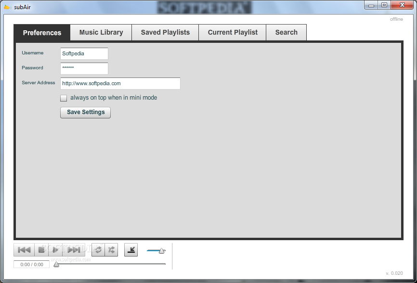Enable always on top in mini mode
417x283 pixels.
64,98
